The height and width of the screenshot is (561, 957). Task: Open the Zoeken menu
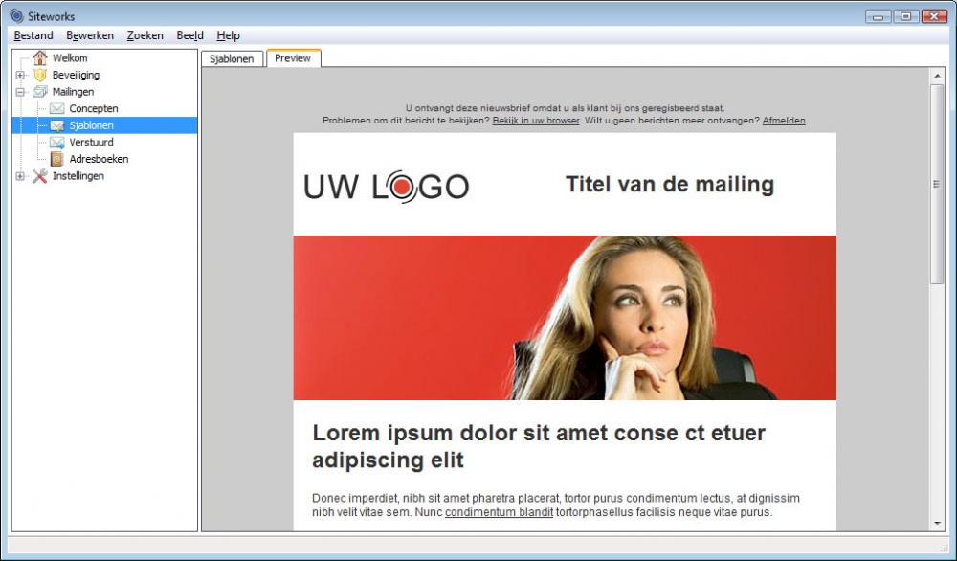point(145,35)
